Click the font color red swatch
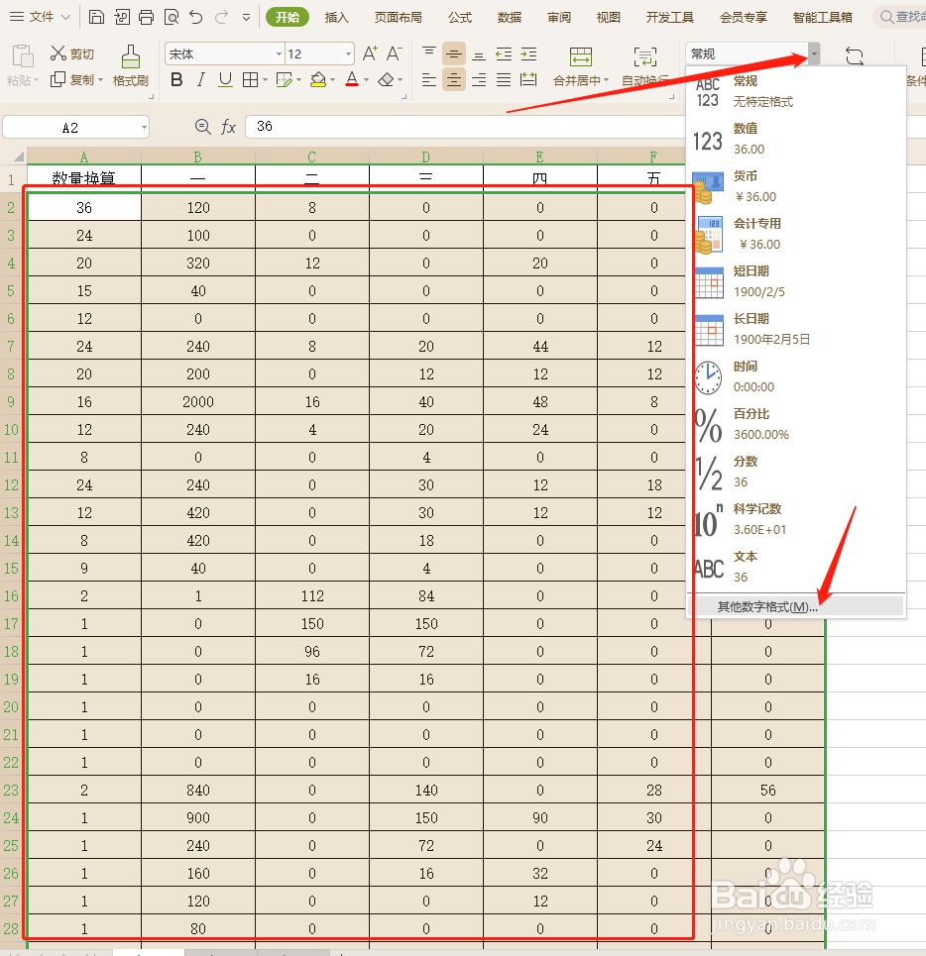Viewport: 926px width, 956px height. tap(351, 79)
